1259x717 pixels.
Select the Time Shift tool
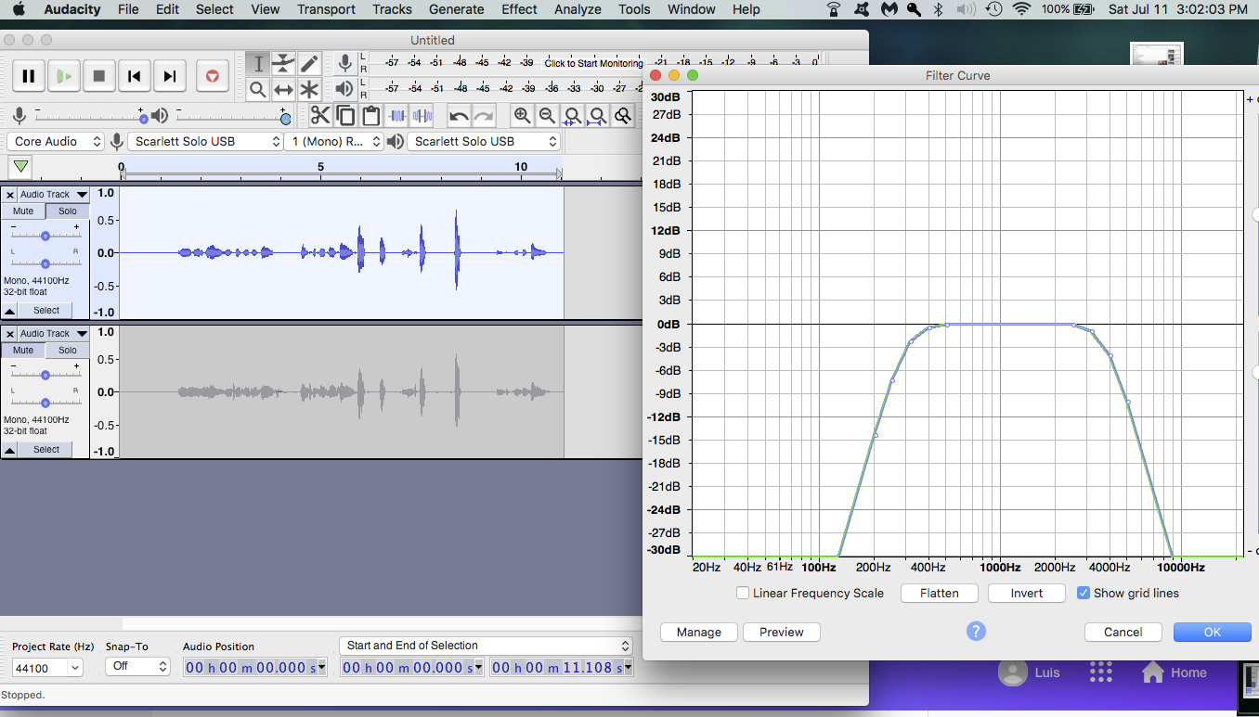point(283,89)
